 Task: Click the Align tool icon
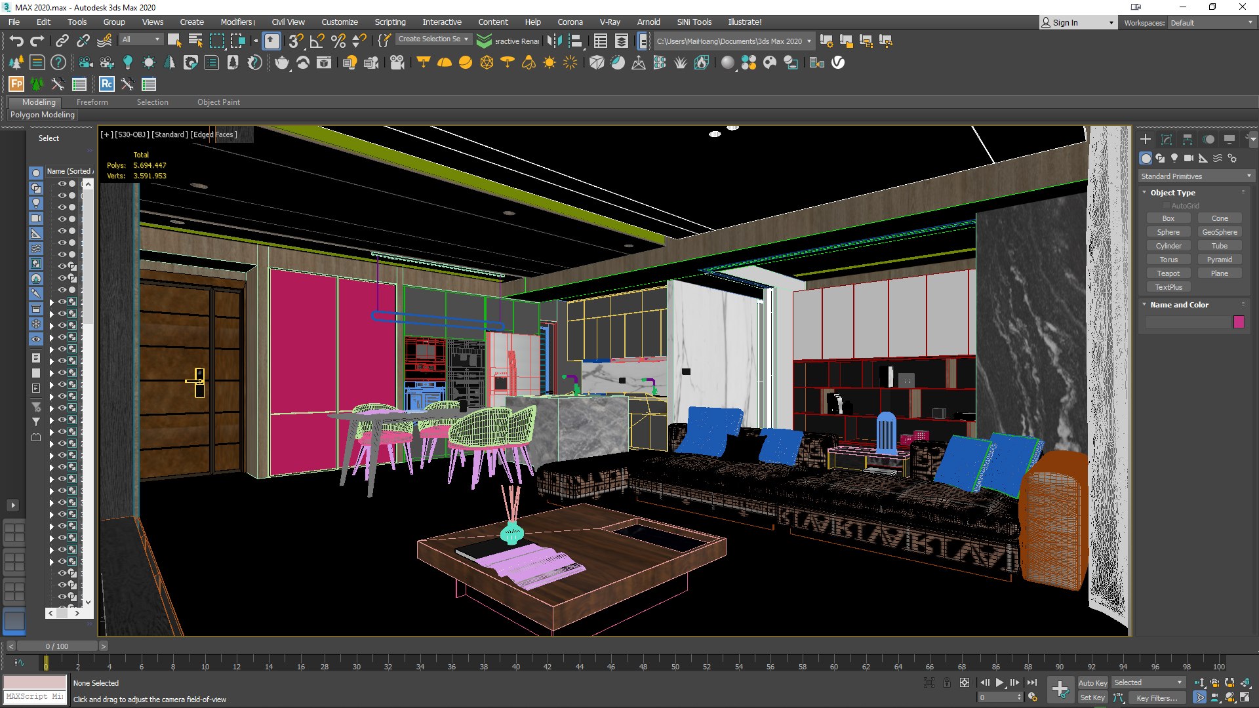pos(575,41)
